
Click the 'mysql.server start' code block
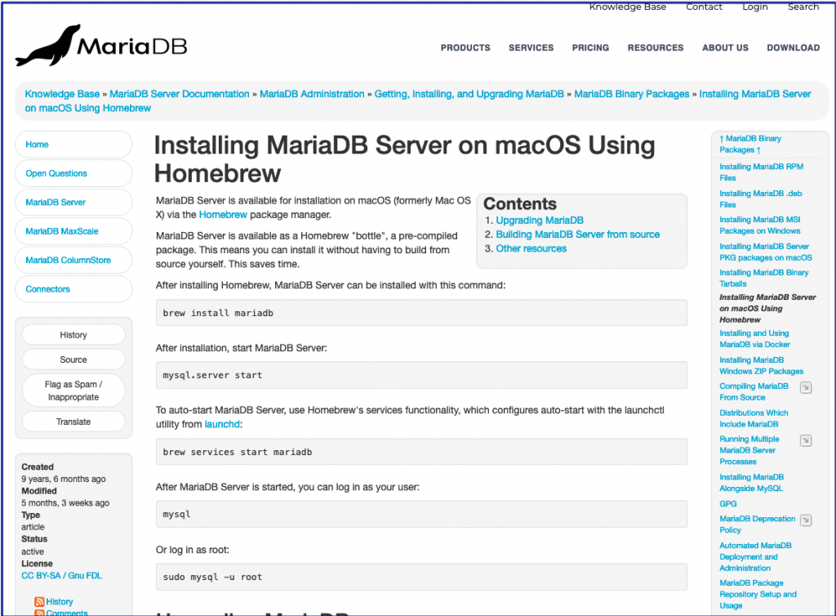click(421, 375)
